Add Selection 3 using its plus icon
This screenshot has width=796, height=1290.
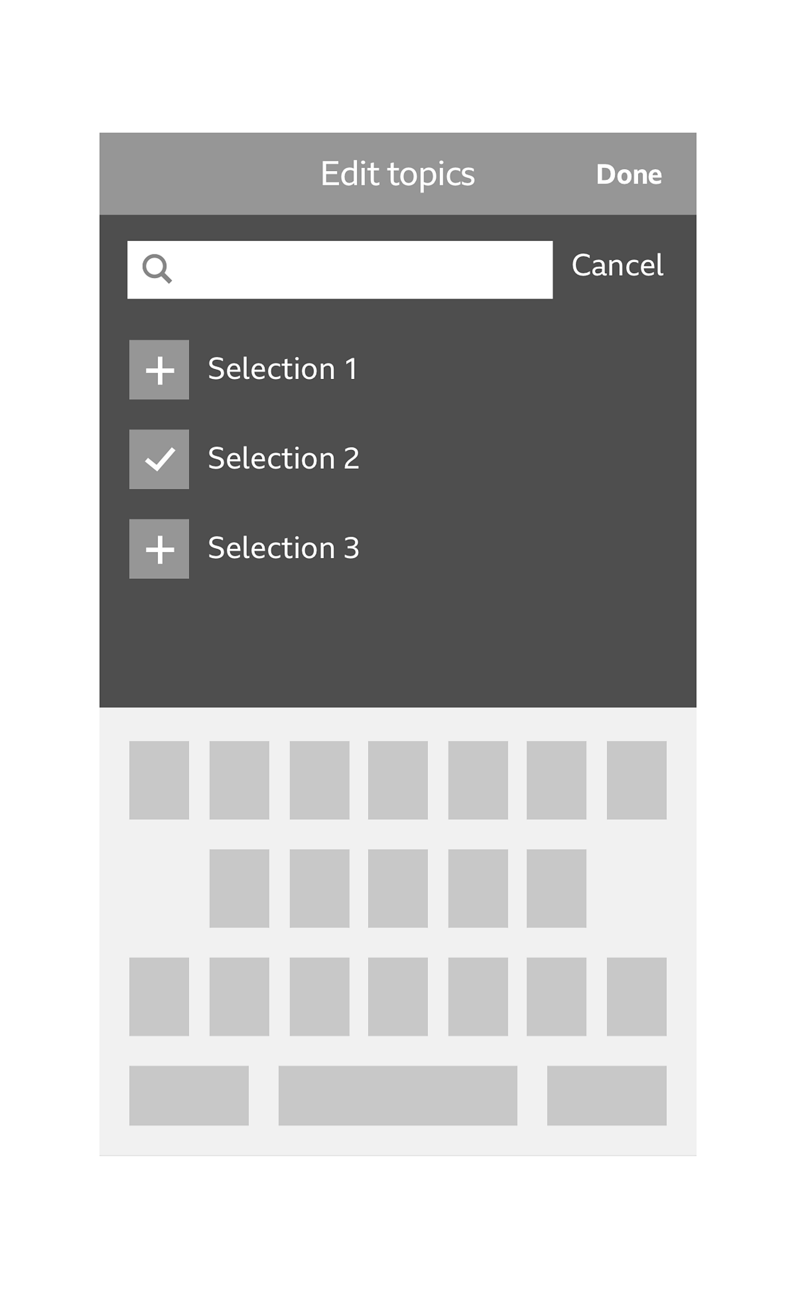coord(159,549)
